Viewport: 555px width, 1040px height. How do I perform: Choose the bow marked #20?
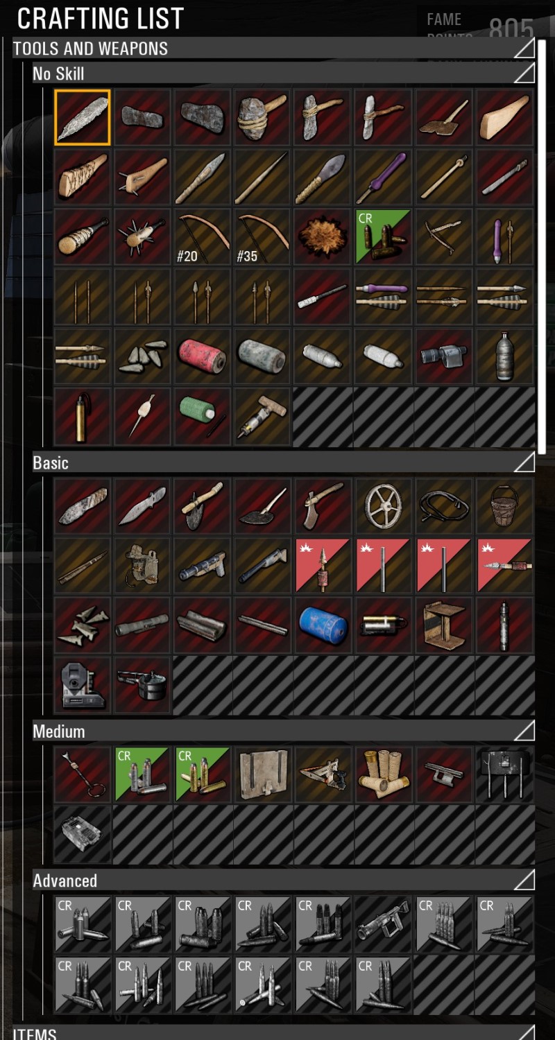click(203, 237)
